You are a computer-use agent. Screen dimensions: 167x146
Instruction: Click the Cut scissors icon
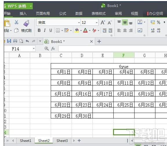(x=17, y=22)
